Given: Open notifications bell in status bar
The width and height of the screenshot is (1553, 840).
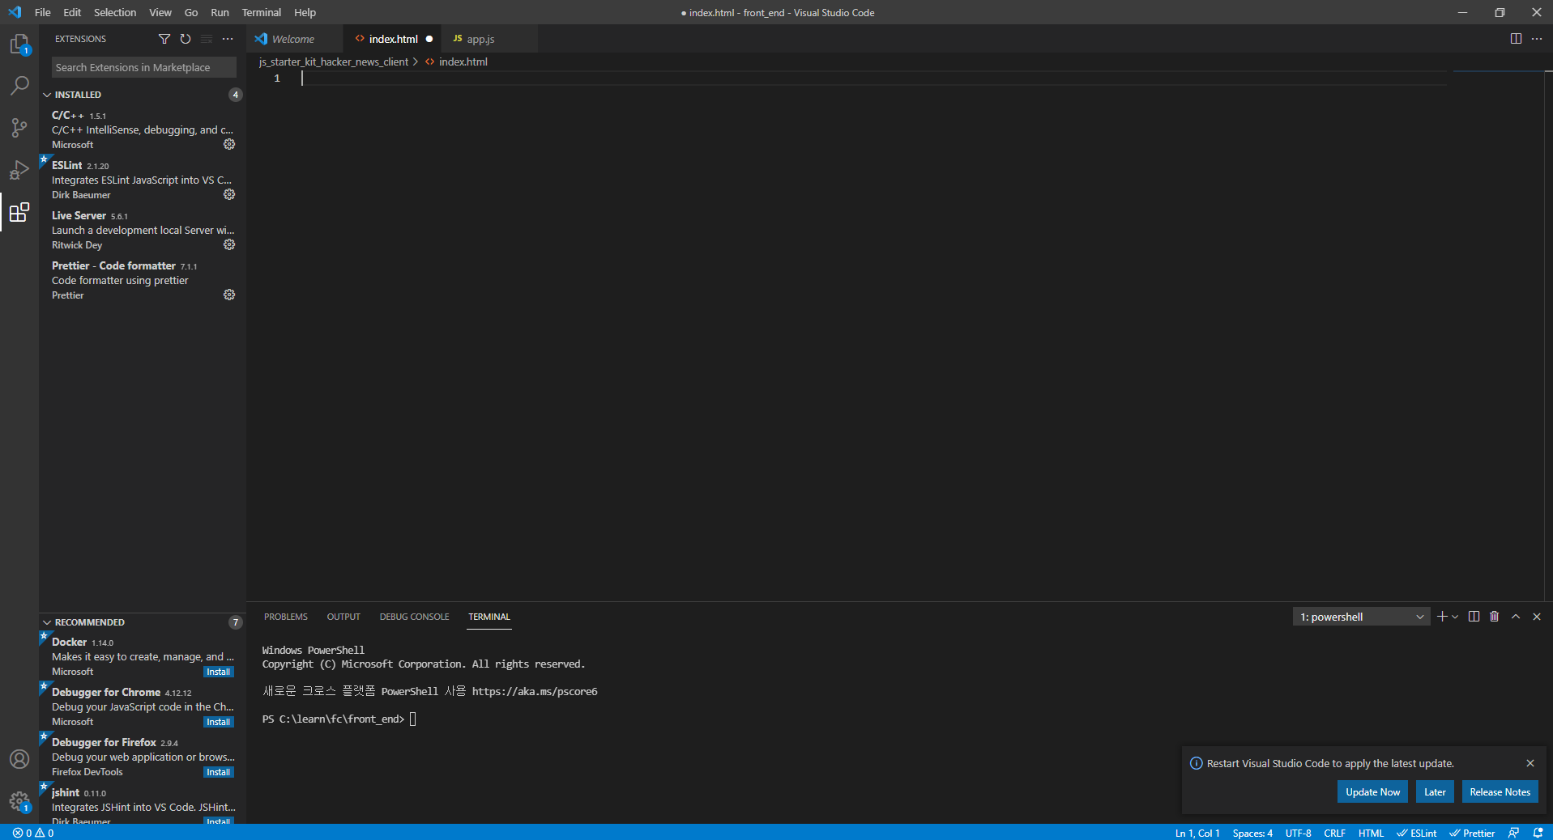Looking at the screenshot, I should [1538, 833].
